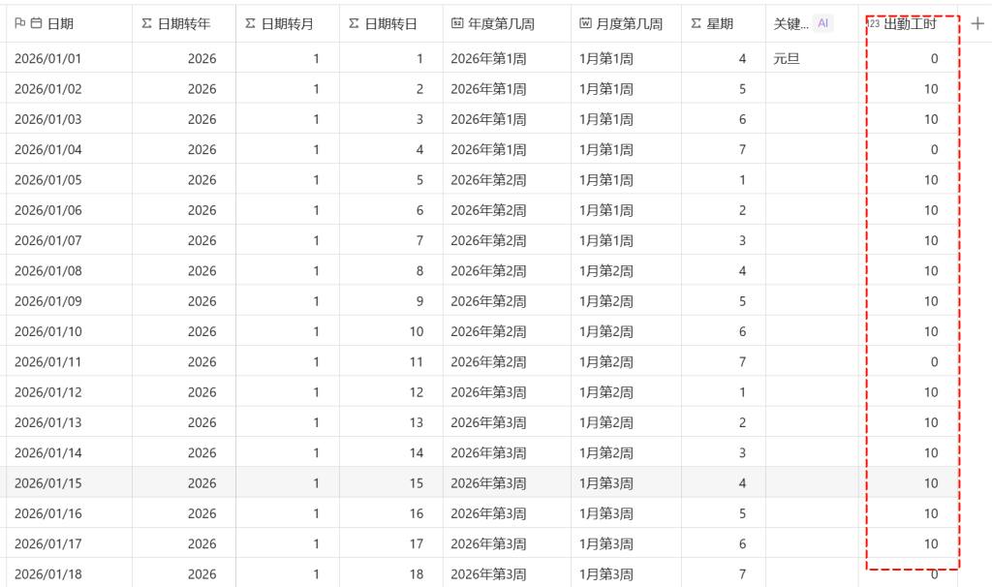Click 月度第几周 cell in 2026/01/15 row
This screenshot has height=587, width=992.
click(626, 484)
